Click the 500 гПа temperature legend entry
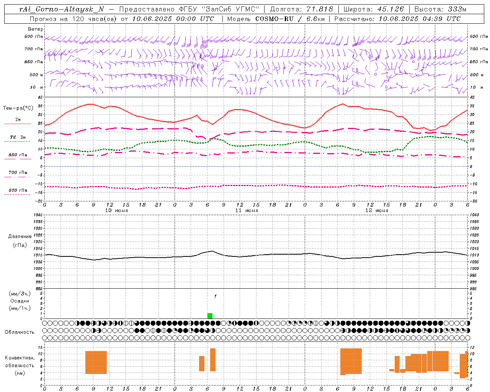This screenshot has width=490, height=392. pyautogui.click(x=18, y=190)
